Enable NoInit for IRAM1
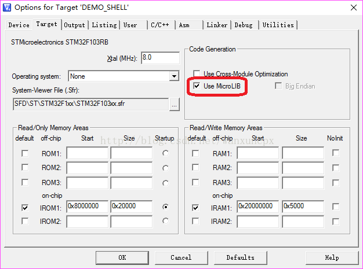363x269 pixels. [336, 207]
